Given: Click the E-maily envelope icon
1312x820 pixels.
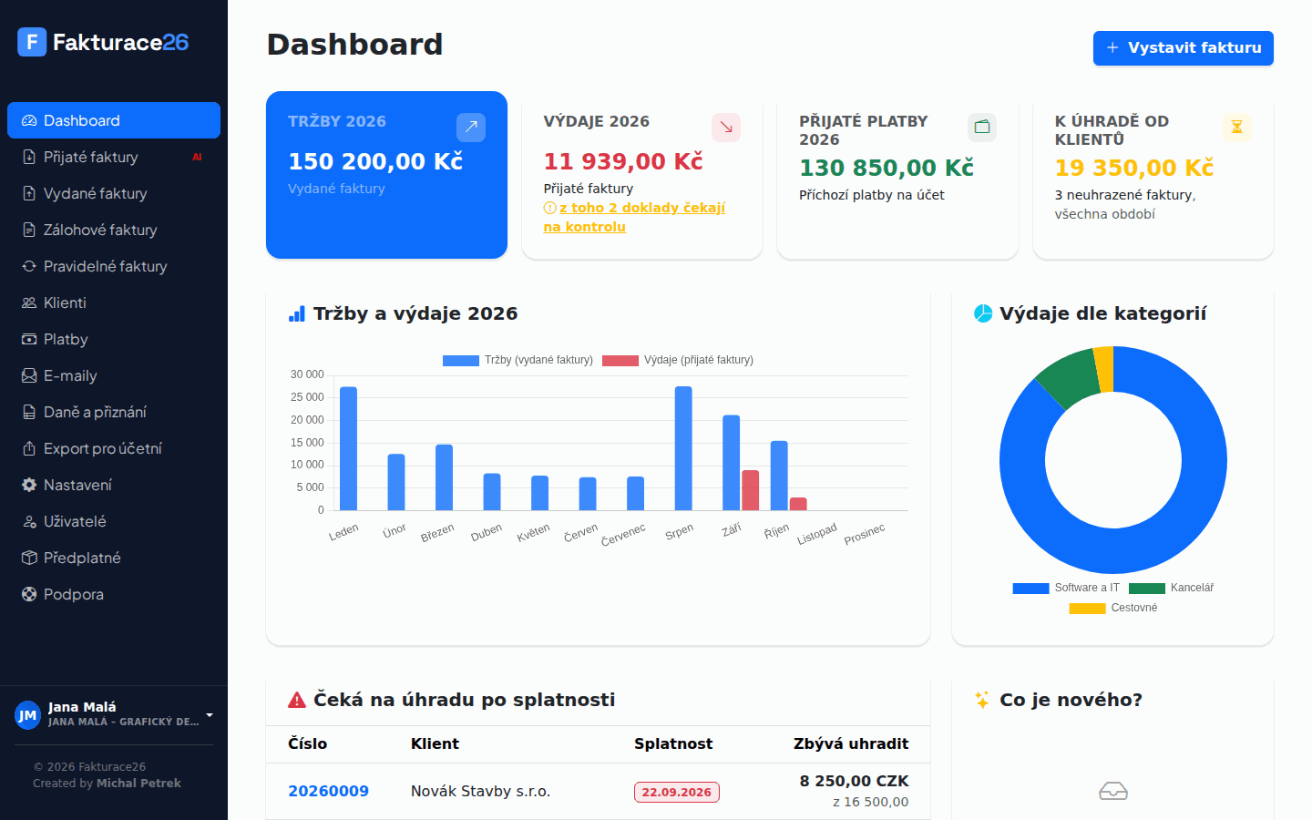Looking at the screenshot, I should 29,375.
